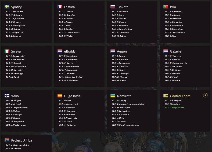Select rider 181 L.Boom in Aegon
Screen dimensions: 212x152
click(121, 56)
